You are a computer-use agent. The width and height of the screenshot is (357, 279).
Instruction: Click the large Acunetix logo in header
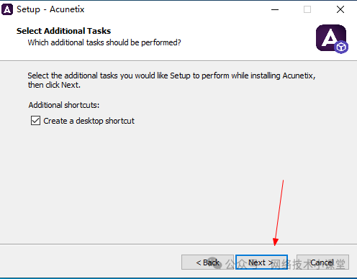click(331, 38)
